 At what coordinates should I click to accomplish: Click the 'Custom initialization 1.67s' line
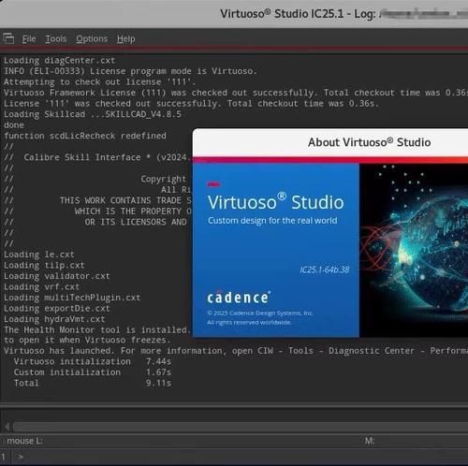tap(93, 372)
